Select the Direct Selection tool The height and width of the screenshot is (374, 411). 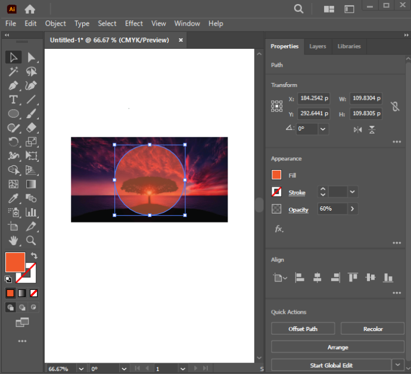click(31, 57)
